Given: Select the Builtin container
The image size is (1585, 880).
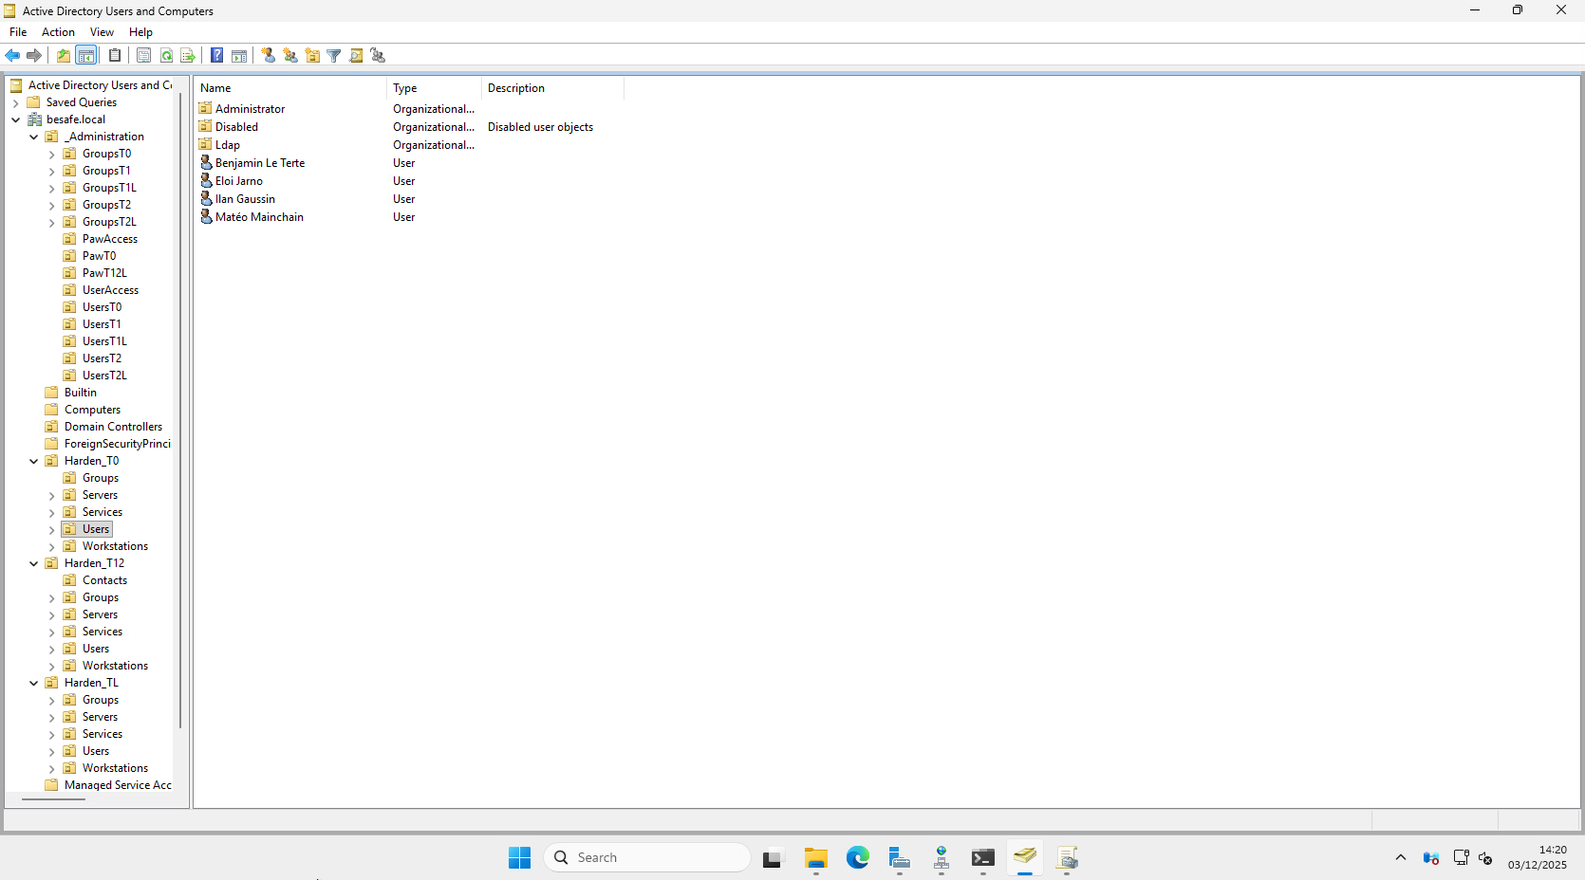Looking at the screenshot, I should [x=80, y=393].
